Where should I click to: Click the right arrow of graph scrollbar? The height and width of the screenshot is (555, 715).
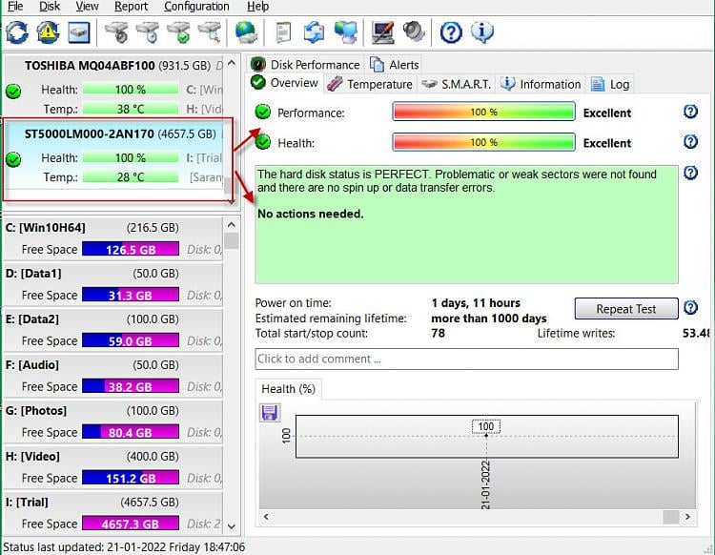click(x=687, y=517)
